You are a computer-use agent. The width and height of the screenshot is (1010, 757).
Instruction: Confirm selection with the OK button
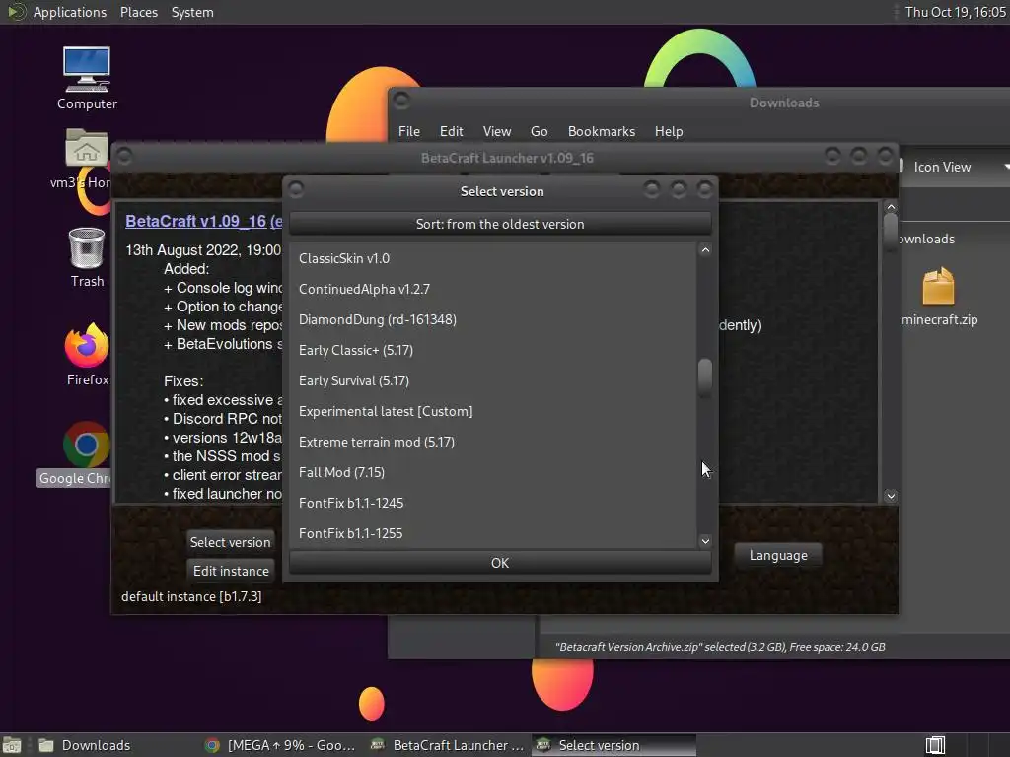pyautogui.click(x=500, y=563)
